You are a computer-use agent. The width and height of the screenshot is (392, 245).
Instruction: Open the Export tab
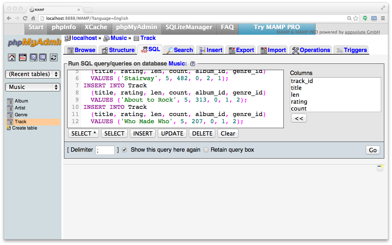[241, 50]
